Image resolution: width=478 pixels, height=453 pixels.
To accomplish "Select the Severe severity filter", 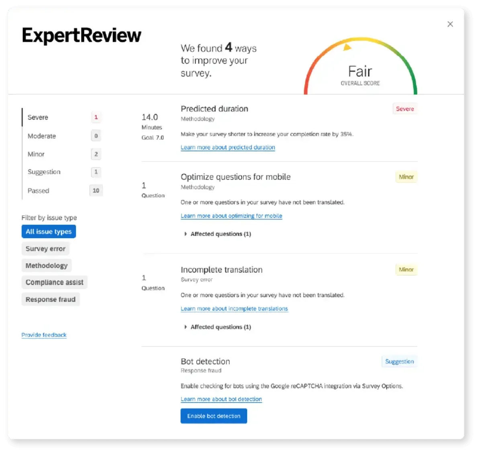I will 62,117.
